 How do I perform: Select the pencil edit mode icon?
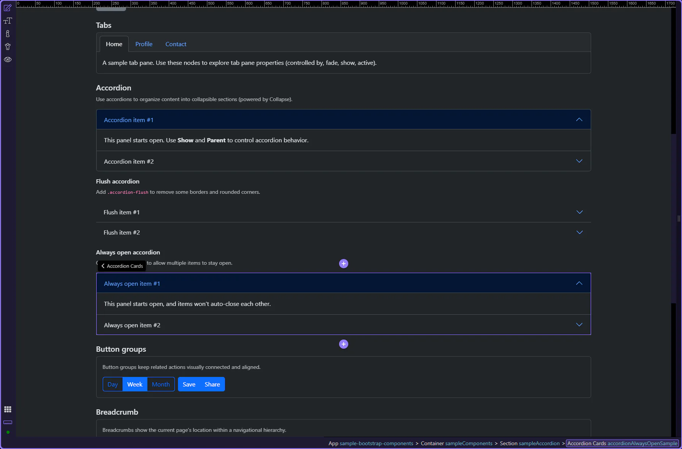point(8,8)
